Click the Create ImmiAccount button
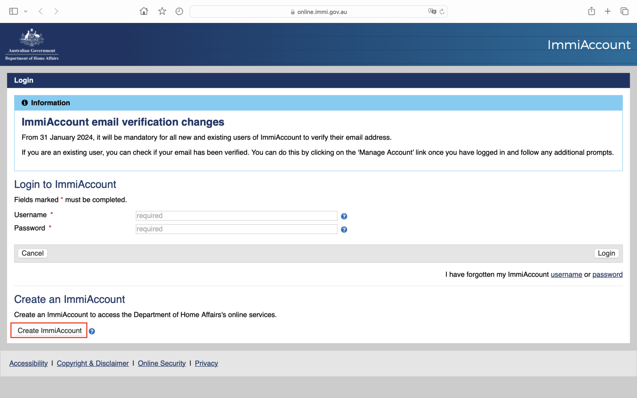 49,330
